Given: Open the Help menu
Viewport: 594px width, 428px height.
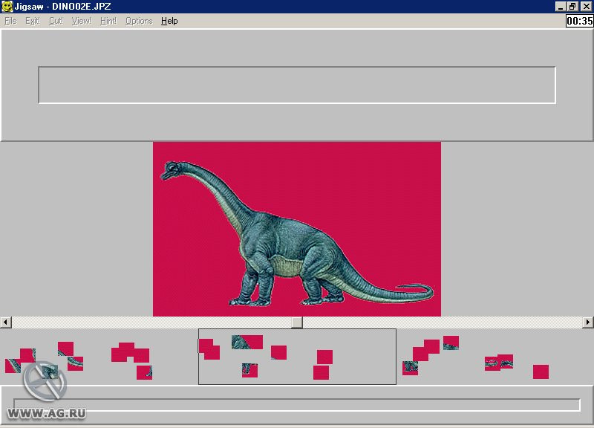Looking at the screenshot, I should click(169, 21).
